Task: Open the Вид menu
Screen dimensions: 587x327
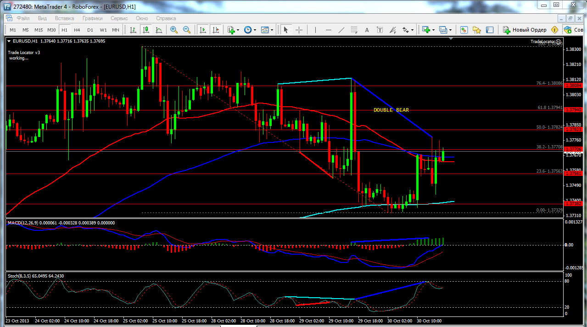Action: [x=42, y=18]
